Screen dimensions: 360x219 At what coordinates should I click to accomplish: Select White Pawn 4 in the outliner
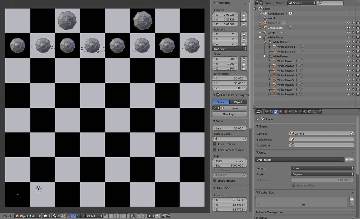[x=285, y=75]
